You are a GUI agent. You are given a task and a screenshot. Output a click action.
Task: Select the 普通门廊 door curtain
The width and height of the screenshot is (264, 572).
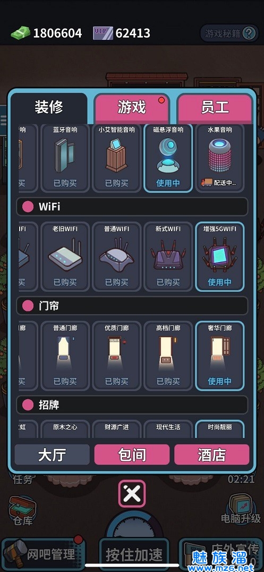65,356
